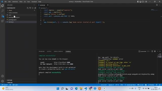Screen dimensions: 162x91
Task: Click the code minimap in the editor
Action: [x=155, y=10]
